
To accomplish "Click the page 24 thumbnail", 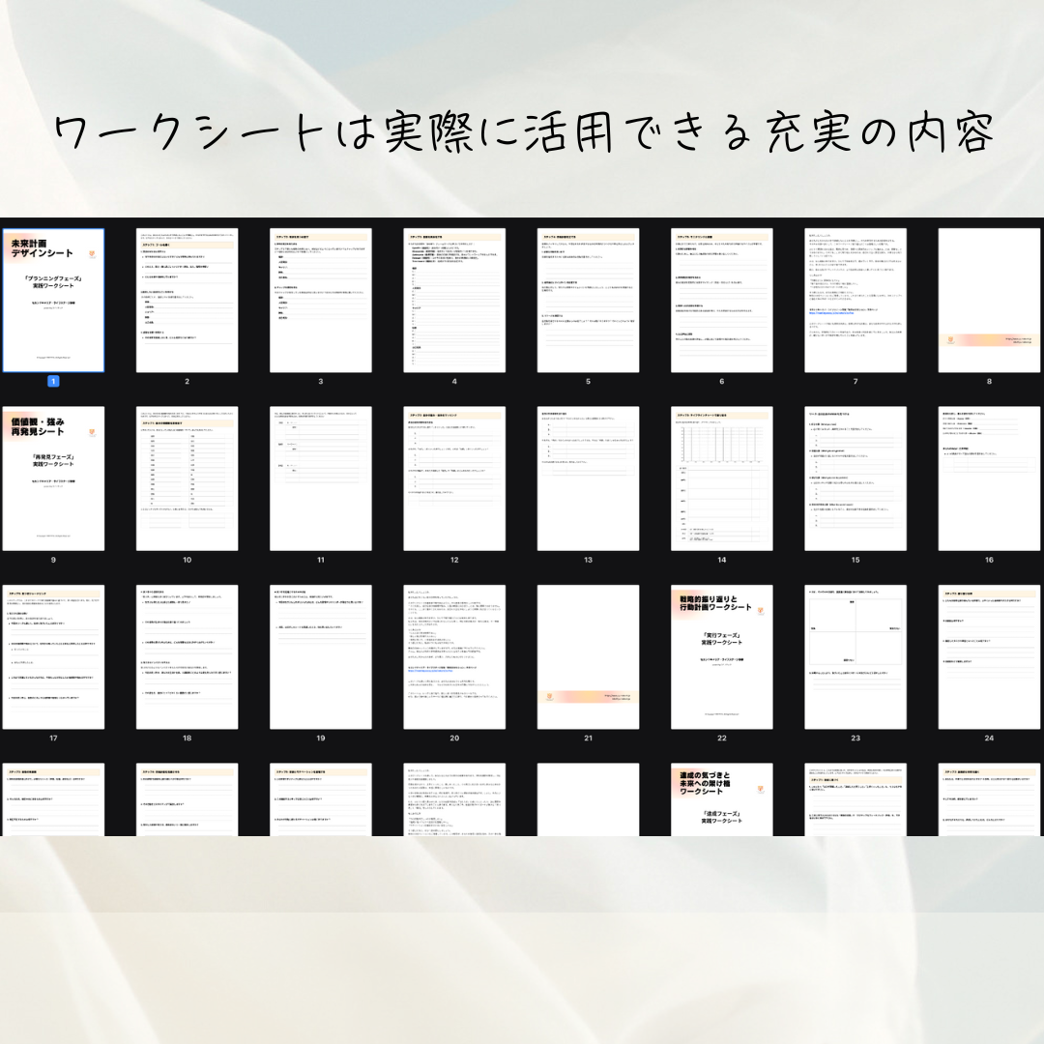I will click(x=990, y=657).
